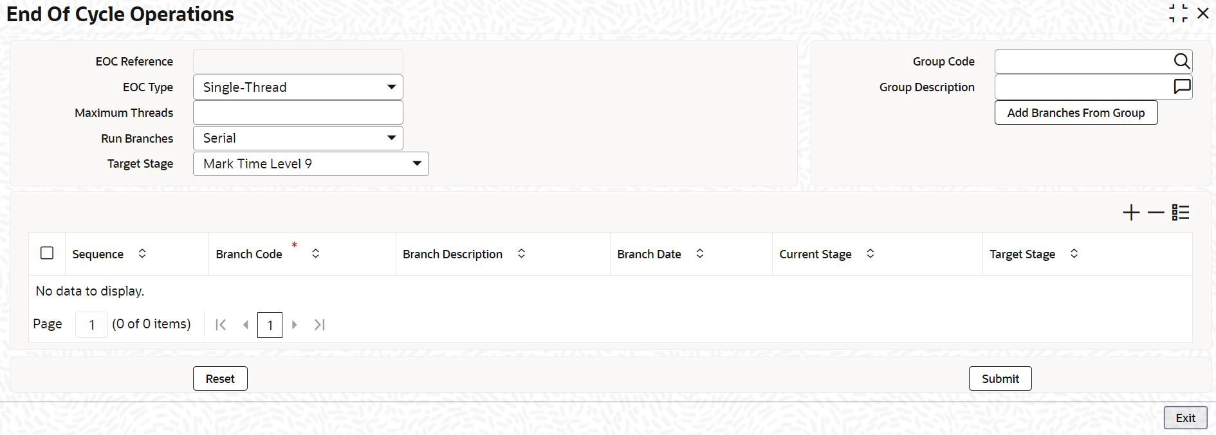Sort by Sequence column arrows
Screen dimensions: 1216x435
point(142,254)
